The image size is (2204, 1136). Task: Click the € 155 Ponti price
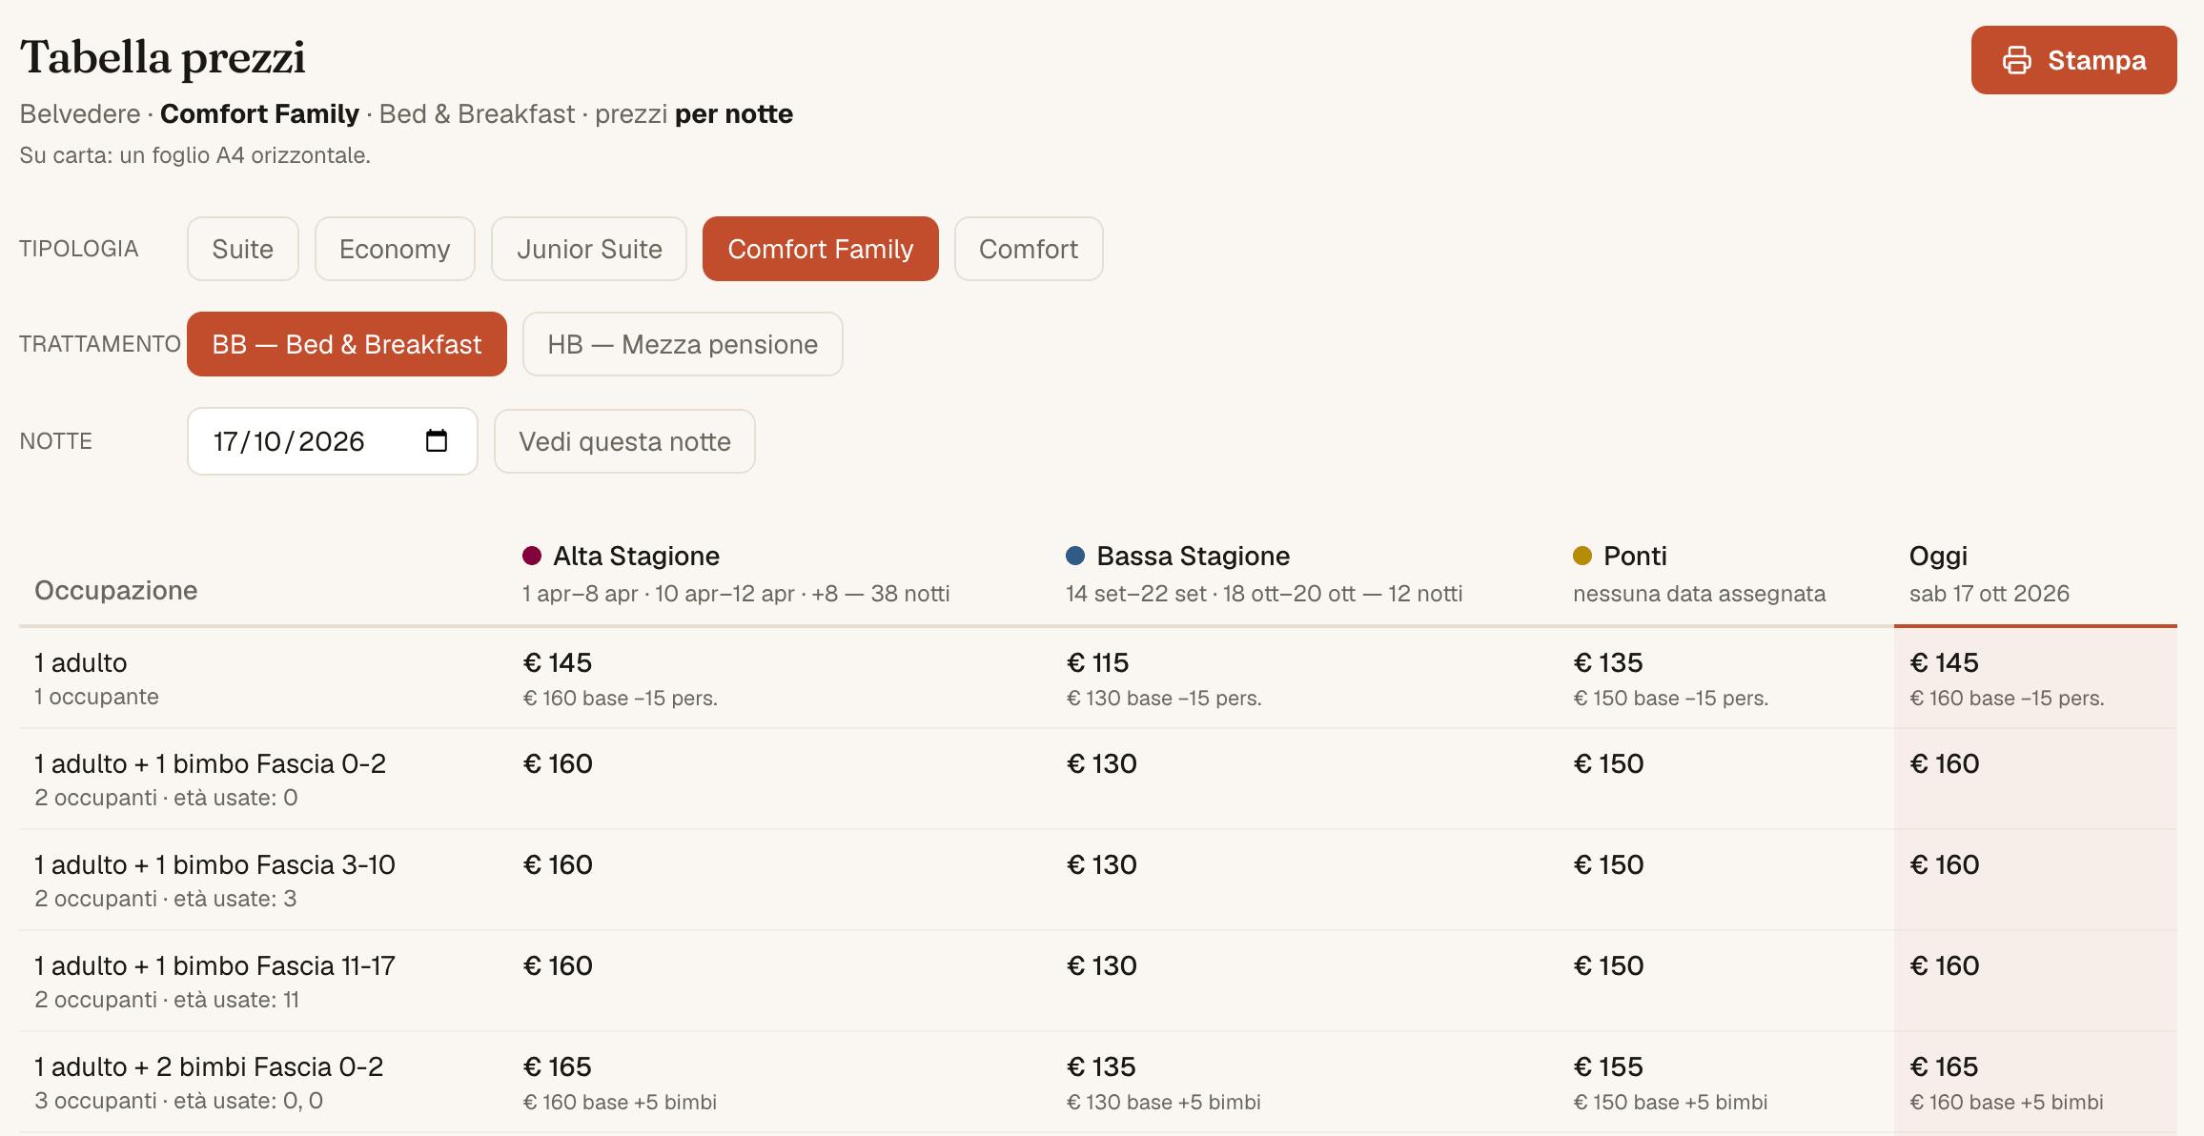1608,1066
